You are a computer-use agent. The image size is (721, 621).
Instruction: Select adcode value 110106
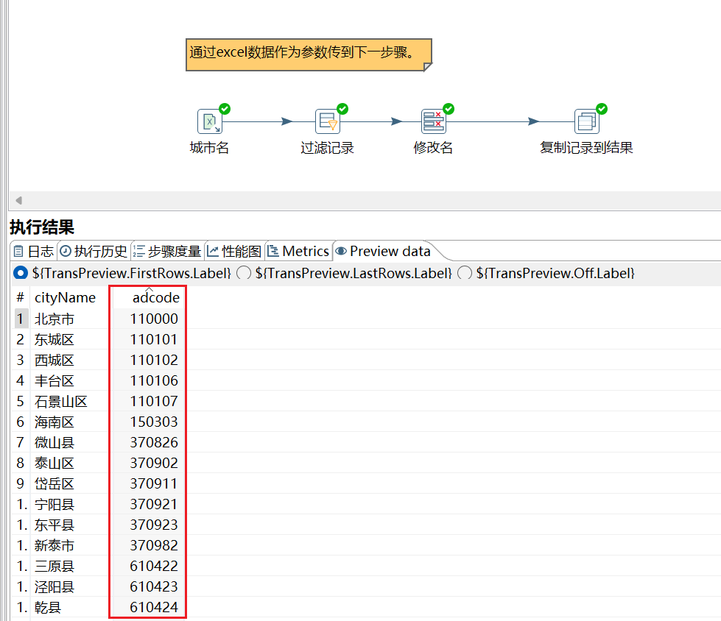[154, 381]
